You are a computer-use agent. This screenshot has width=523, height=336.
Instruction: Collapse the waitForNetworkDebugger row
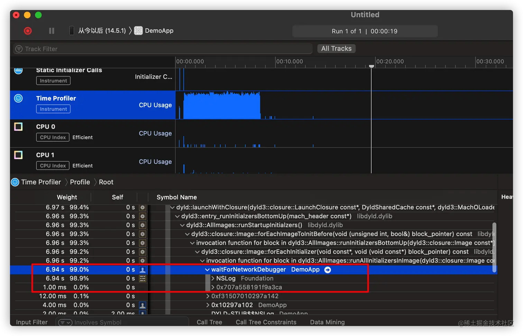(x=207, y=270)
